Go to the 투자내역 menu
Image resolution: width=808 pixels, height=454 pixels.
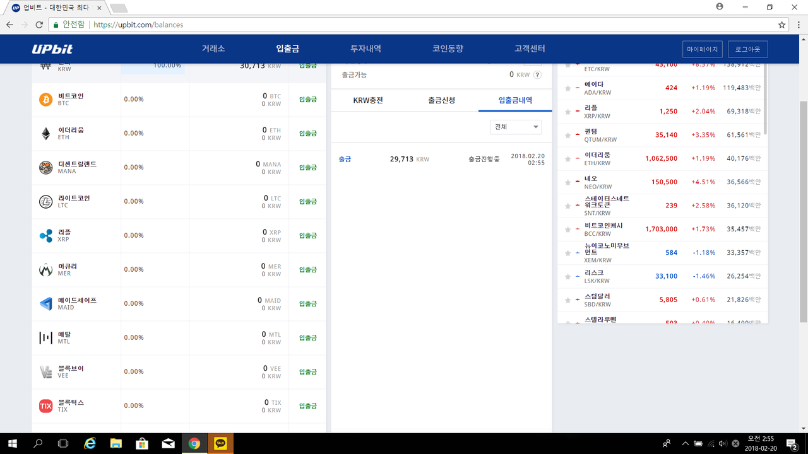tap(366, 49)
